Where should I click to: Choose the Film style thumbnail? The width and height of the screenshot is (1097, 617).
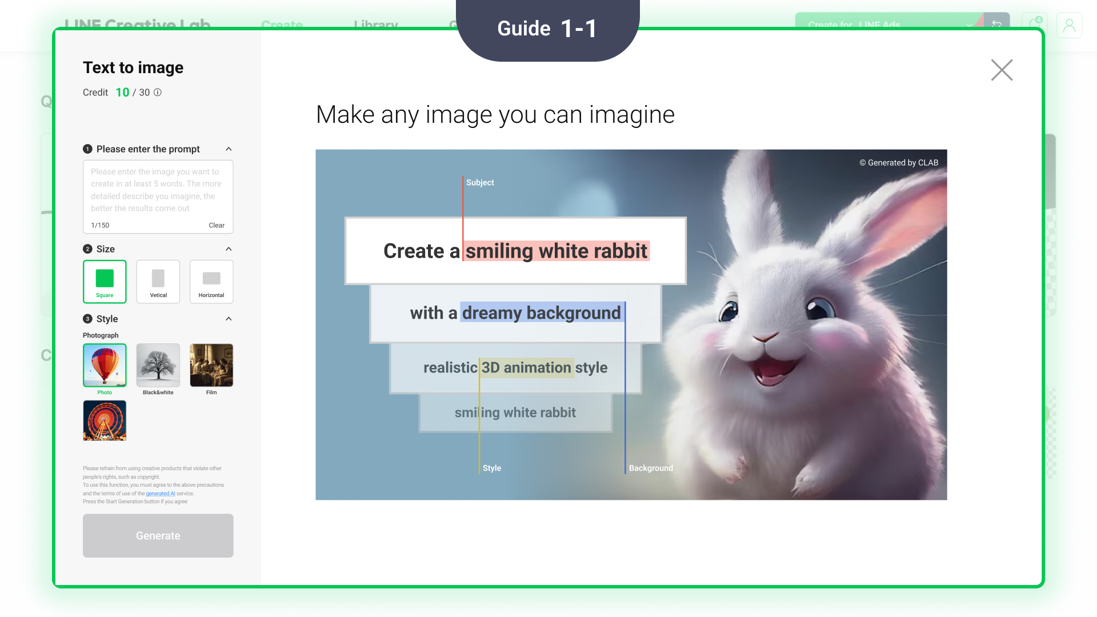[x=211, y=365]
